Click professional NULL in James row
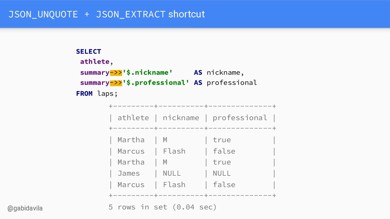This screenshot has height=219, width=390. (222, 173)
